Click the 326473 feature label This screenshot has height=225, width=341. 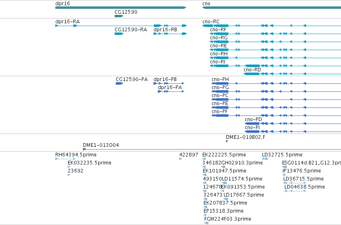(x=213, y=195)
